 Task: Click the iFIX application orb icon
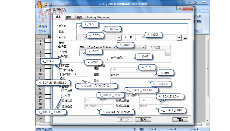pyautogui.click(x=39, y=4)
